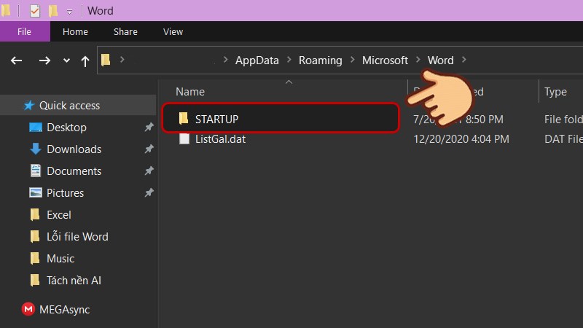The image size is (583, 328).
Task: Click the Type column header
Action: [555, 92]
